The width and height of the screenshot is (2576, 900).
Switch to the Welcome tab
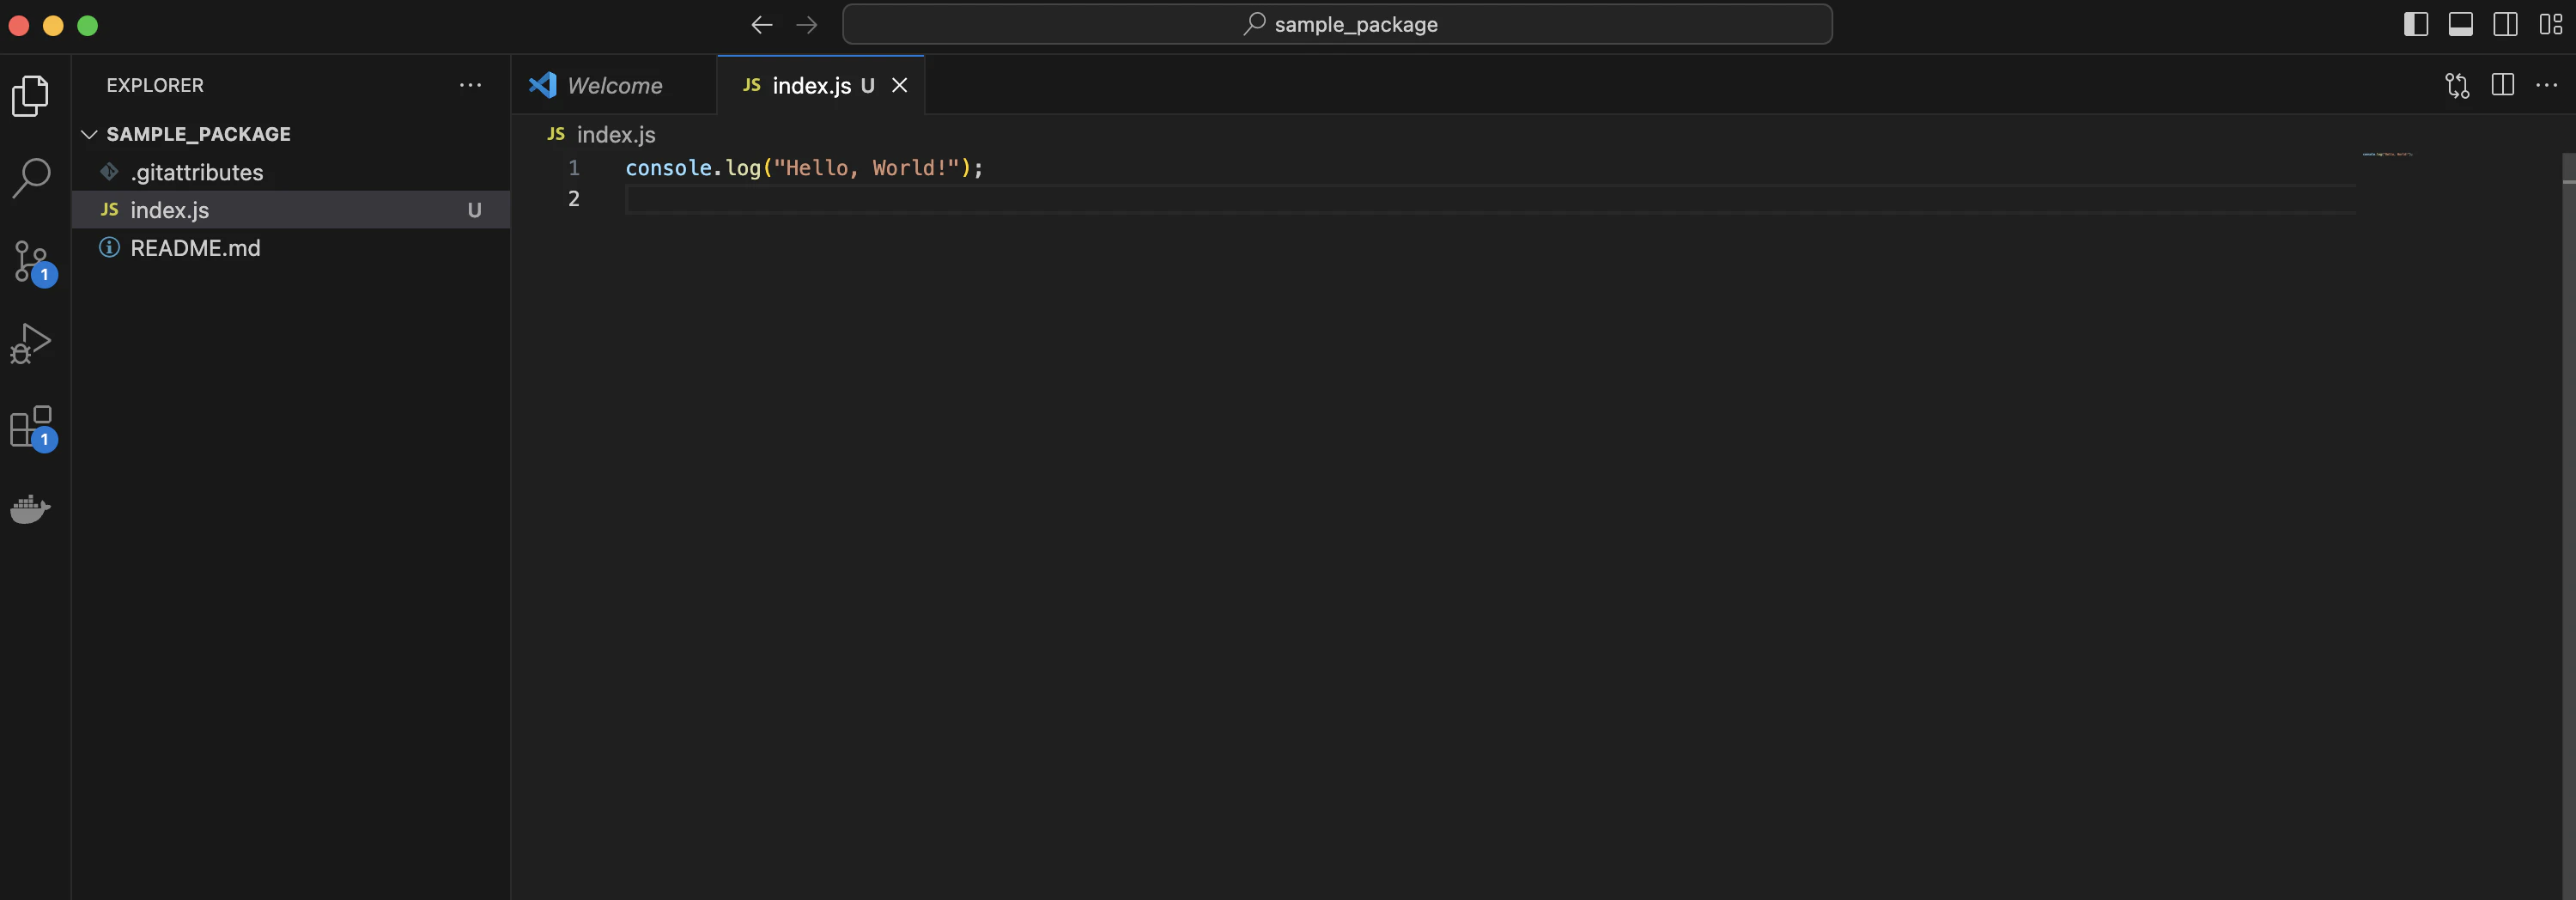[x=614, y=85]
